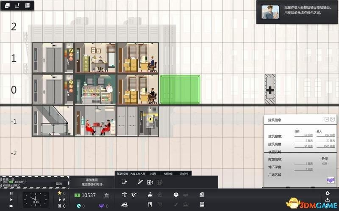Image resolution: width=339 pixels, height=211 pixels.
Task: Pause the game simulation
Action: point(11,193)
